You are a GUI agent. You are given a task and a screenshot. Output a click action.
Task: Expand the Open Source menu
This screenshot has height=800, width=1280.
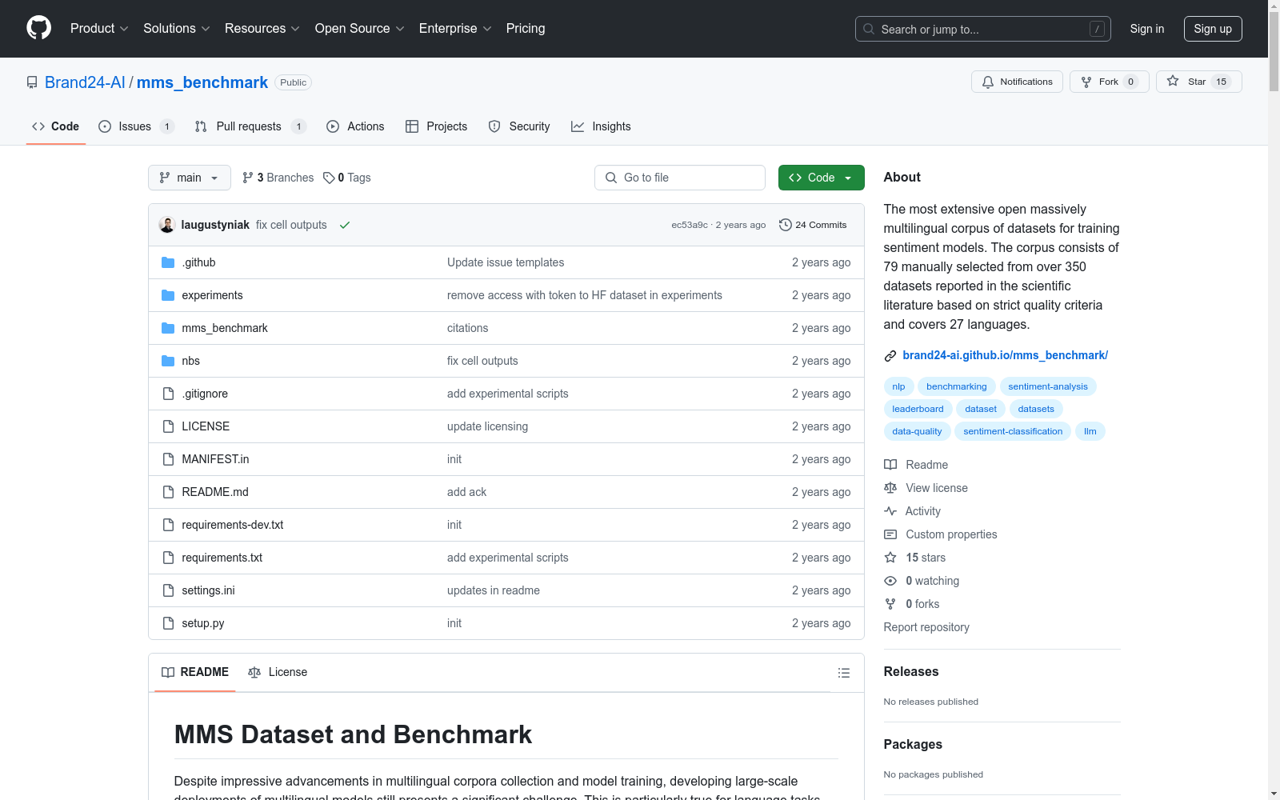(360, 29)
